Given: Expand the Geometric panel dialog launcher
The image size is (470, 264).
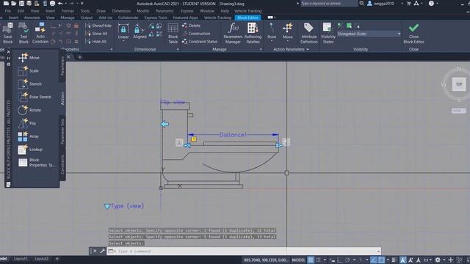Looking at the screenshot, I should point(112,49).
